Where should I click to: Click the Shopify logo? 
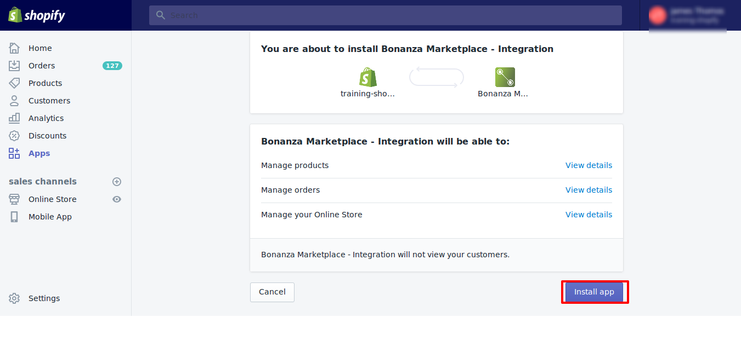pyautogui.click(x=37, y=15)
